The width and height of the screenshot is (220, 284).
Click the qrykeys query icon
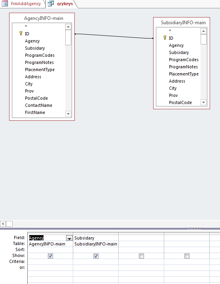tap(51, 4)
